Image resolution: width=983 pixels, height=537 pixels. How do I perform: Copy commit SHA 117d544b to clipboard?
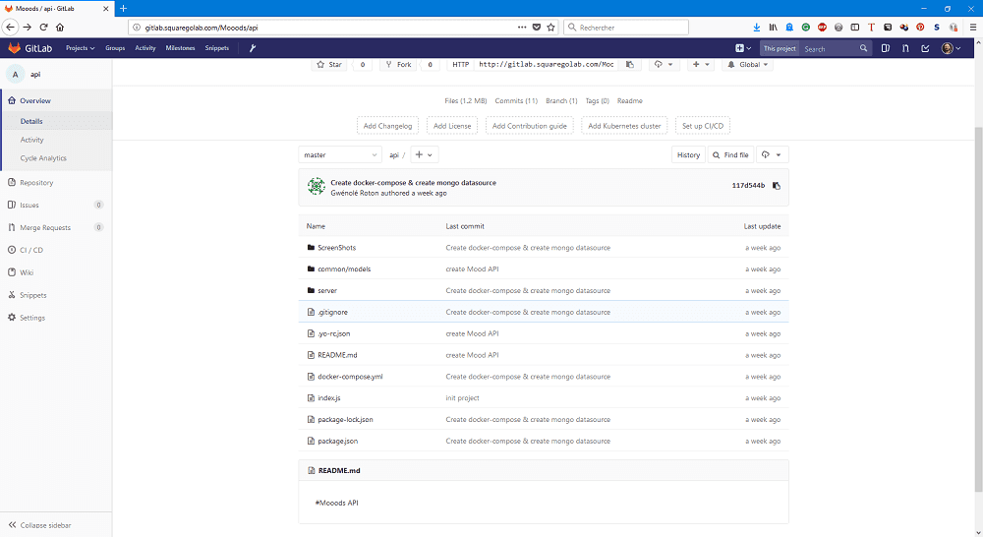[777, 186]
